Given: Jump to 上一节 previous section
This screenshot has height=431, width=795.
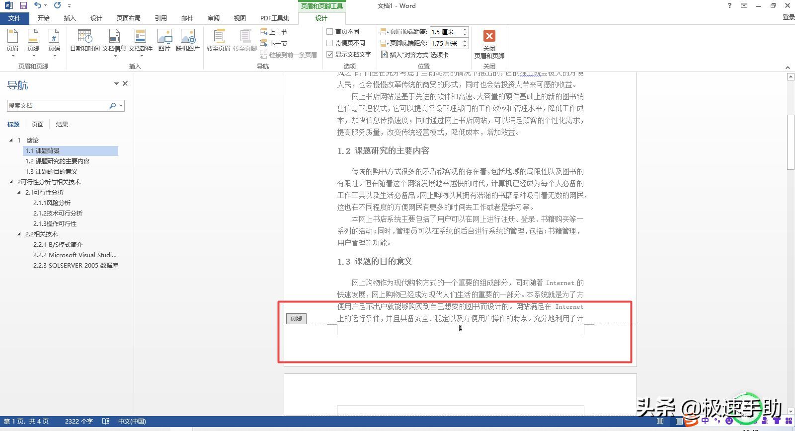Looking at the screenshot, I should pos(274,32).
